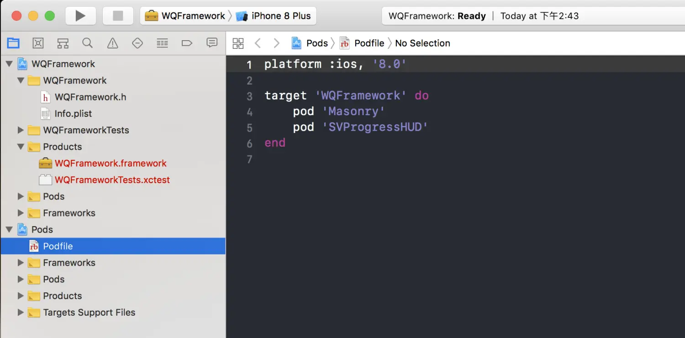The height and width of the screenshot is (338, 685).
Task: Open the WQFramework scheme selector
Action: coord(185,16)
